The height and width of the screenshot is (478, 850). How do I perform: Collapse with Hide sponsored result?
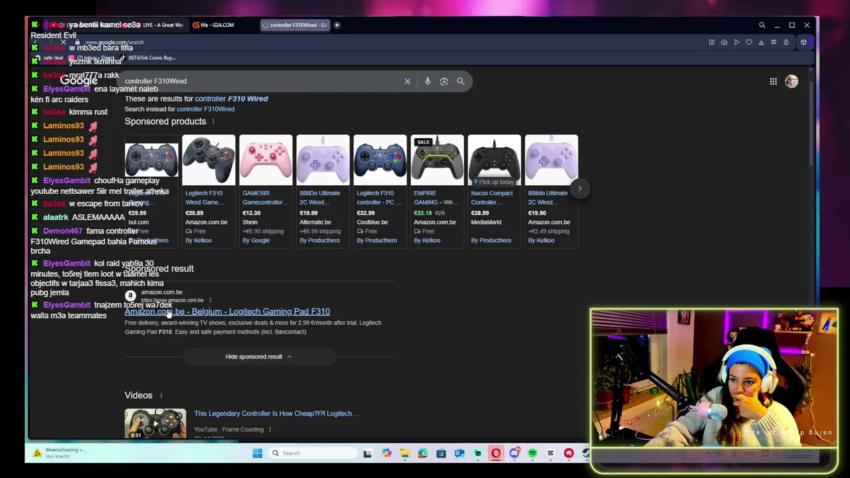click(x=259, y=357)
